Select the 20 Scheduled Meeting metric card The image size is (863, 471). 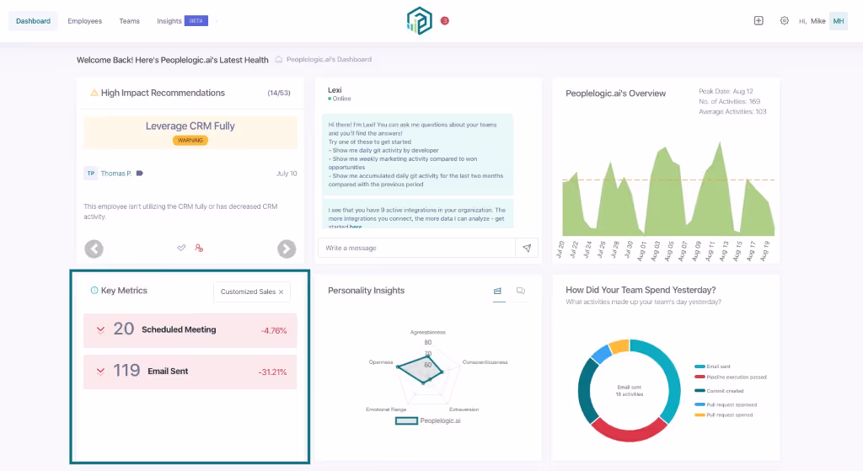[x=190, y=330]
